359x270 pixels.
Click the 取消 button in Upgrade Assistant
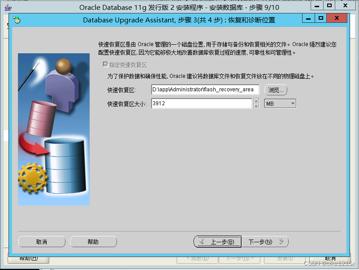pos(42,242)
